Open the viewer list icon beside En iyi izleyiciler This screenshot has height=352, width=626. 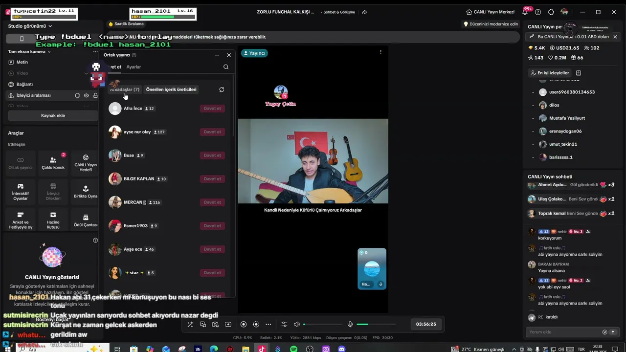coord(578,73)
